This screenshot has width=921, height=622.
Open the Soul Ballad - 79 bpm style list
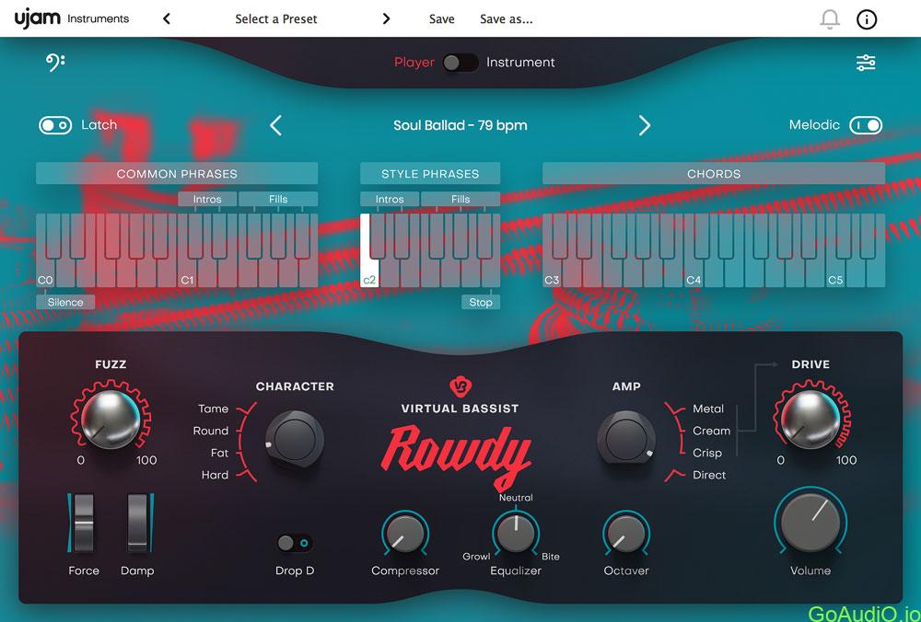click(x=460, y=125)
